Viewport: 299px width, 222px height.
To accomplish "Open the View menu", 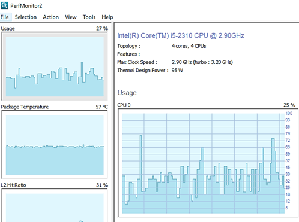I will pyautogui.click(x=71, y=17).
